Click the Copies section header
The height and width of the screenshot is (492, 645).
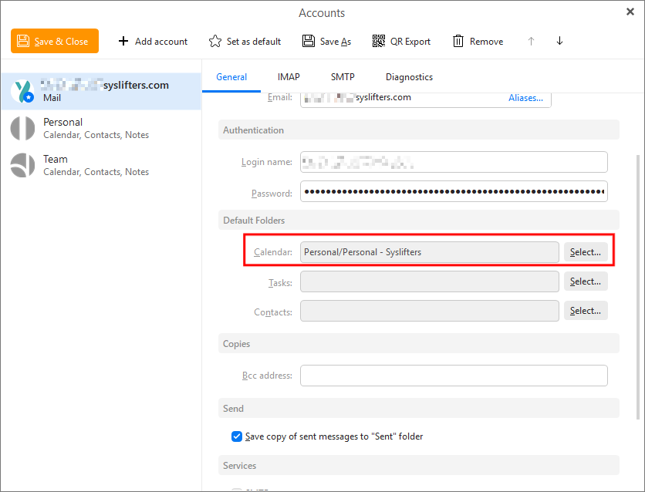(419, 344)
